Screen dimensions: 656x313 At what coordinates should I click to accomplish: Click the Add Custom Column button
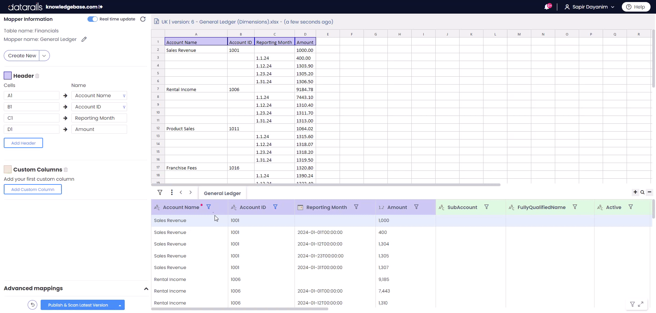32,189
